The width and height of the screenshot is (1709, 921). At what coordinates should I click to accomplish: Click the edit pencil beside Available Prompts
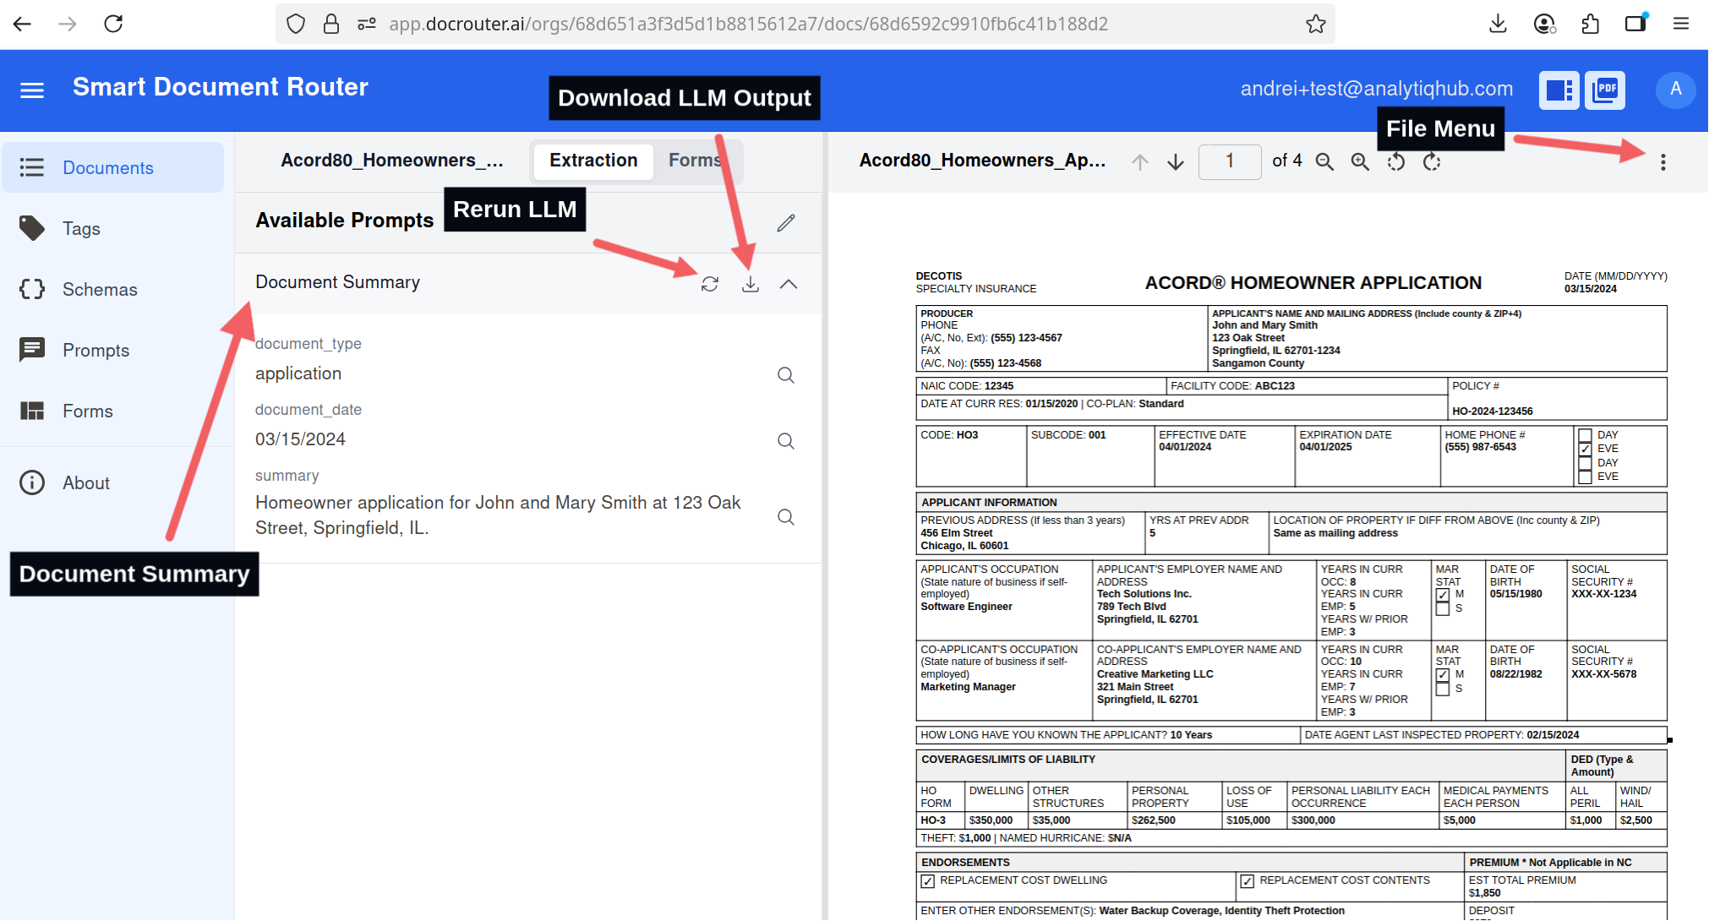pos(786,222)
